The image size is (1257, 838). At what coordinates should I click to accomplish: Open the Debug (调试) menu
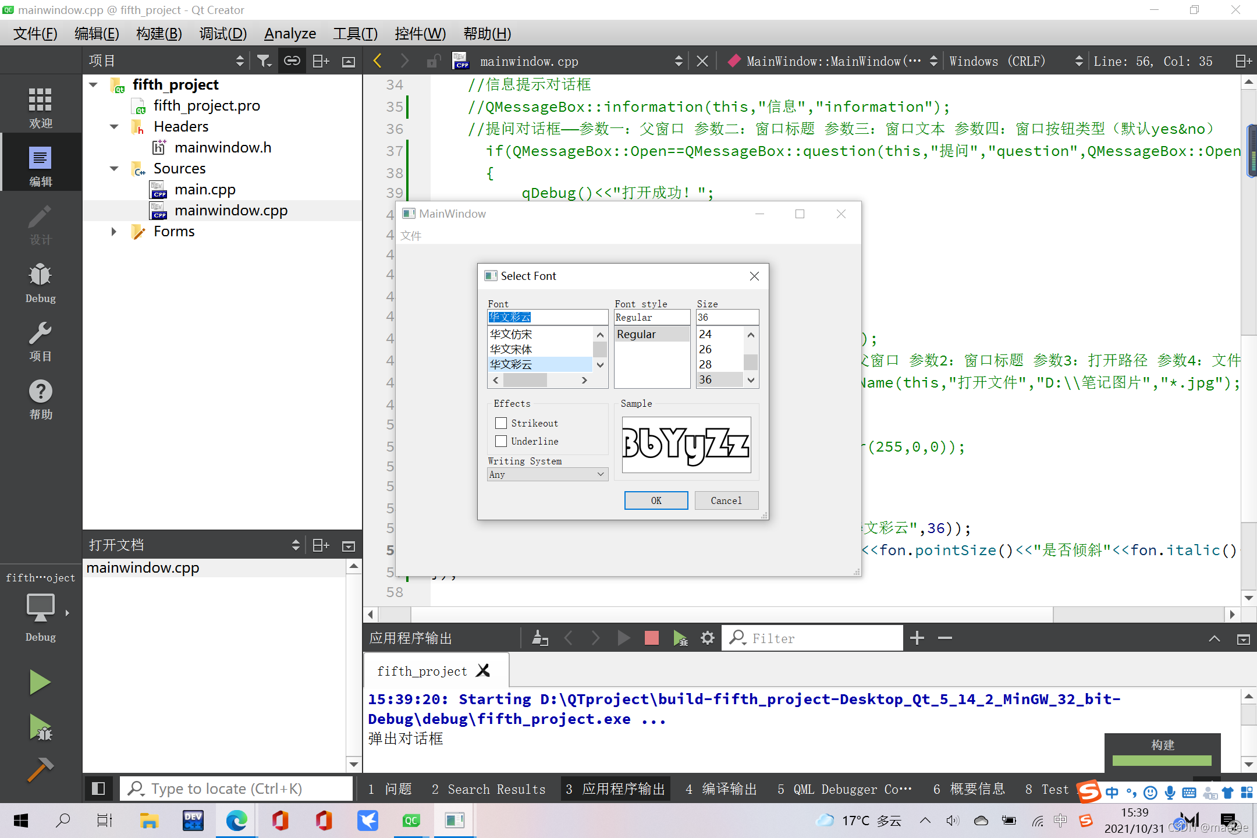[223, 33]
